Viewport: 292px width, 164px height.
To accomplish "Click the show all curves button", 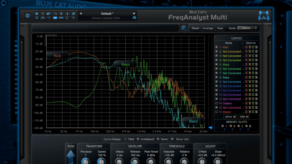I will 230,117.
